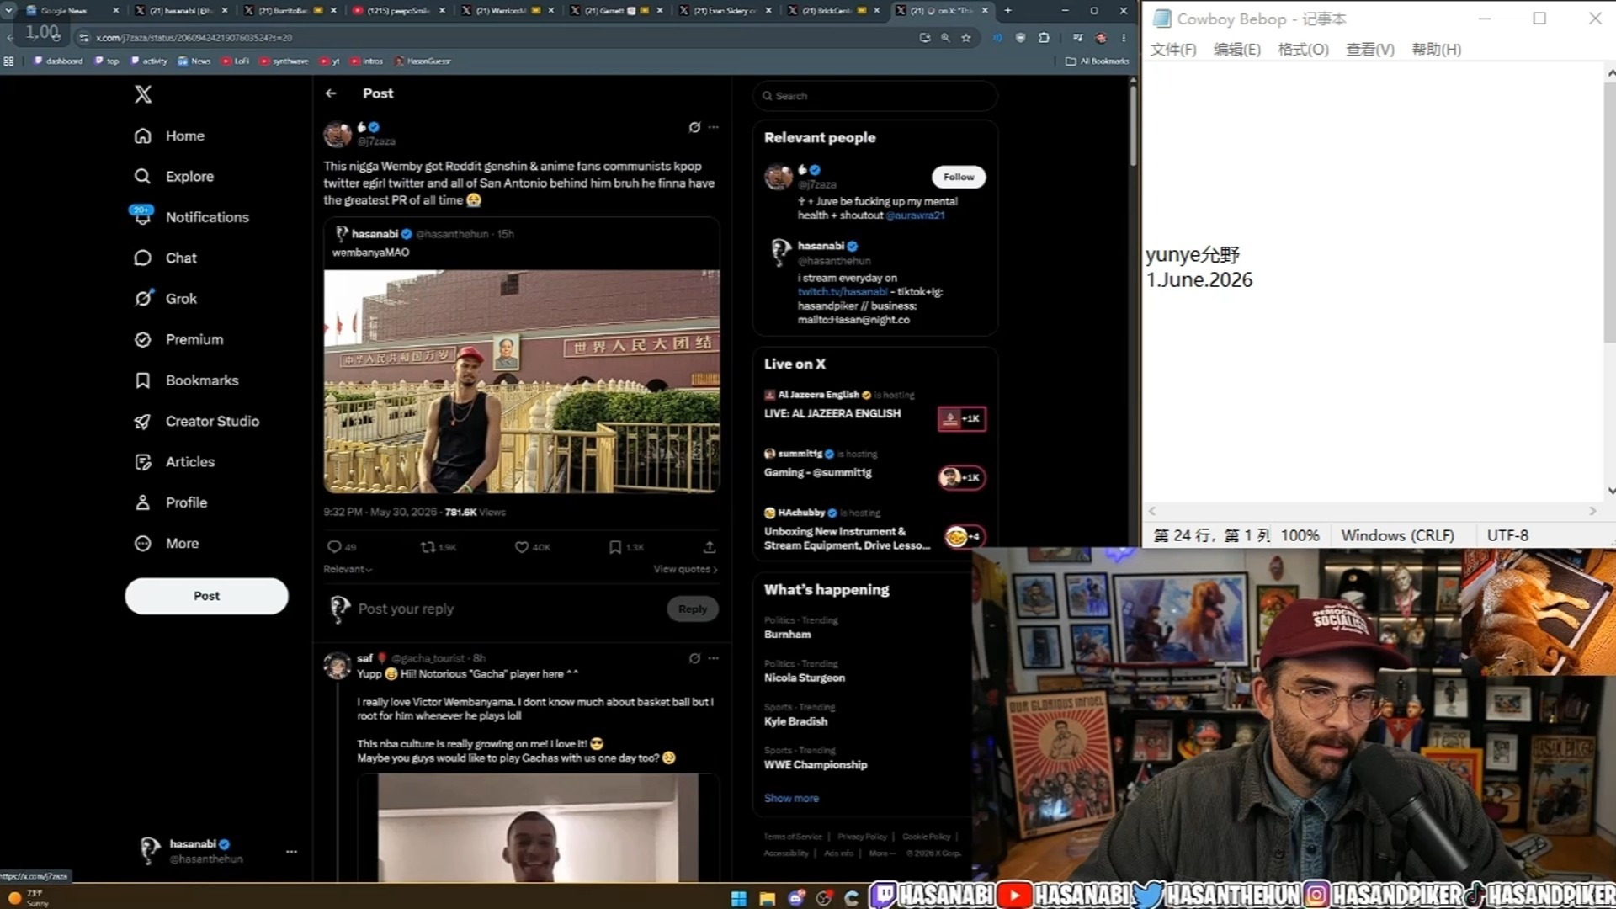Screen dimensions: 1616x909
Task: Click the Chrome address bar URL
Action: (x=194, y=38)
